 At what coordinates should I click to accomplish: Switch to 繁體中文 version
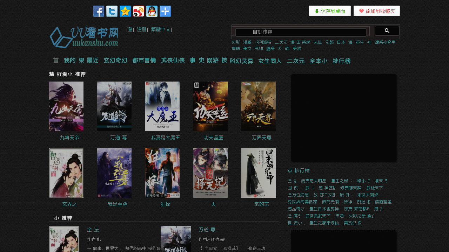pyautogui.click(x=161, y=29)
